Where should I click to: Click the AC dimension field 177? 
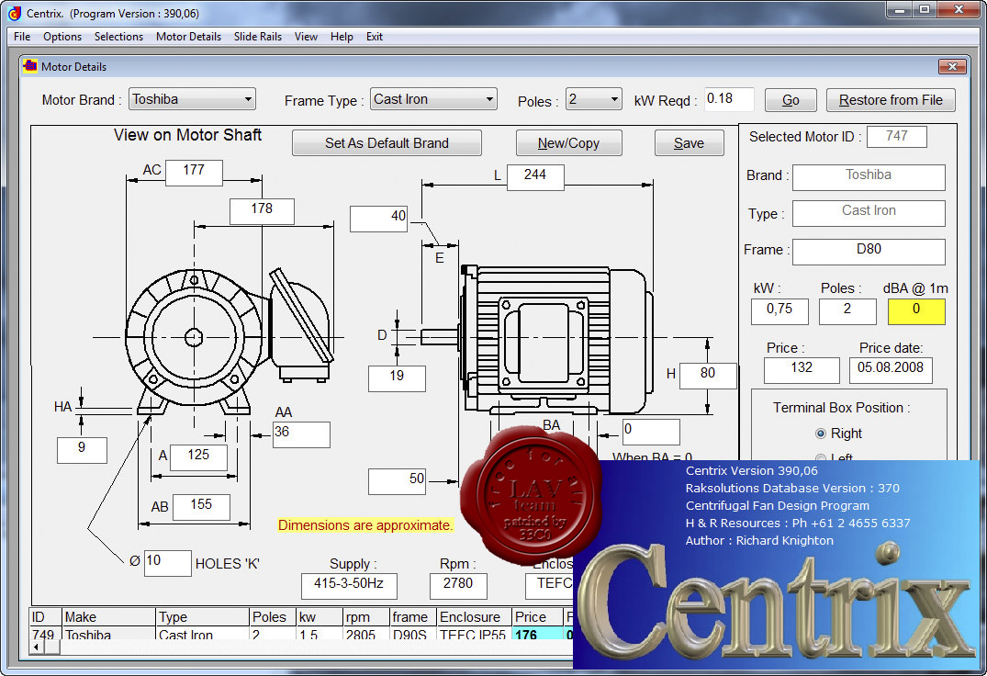tap(194, 173)
